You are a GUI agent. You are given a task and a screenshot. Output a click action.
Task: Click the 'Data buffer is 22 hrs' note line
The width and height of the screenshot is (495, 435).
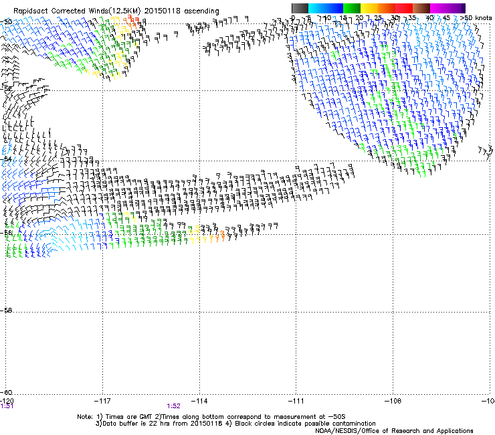point(235,424)
